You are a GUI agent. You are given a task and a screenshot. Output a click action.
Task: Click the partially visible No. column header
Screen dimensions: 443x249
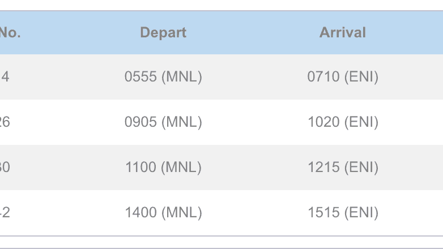[x=10, y=33]
